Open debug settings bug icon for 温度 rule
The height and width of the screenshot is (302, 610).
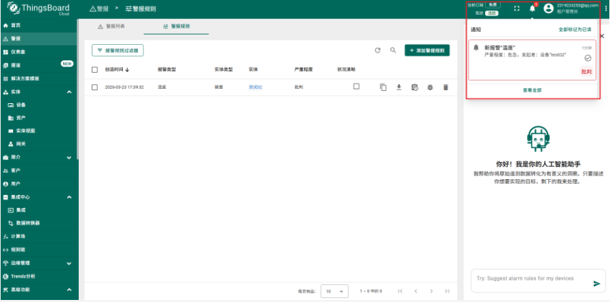(x=430, y=87)
